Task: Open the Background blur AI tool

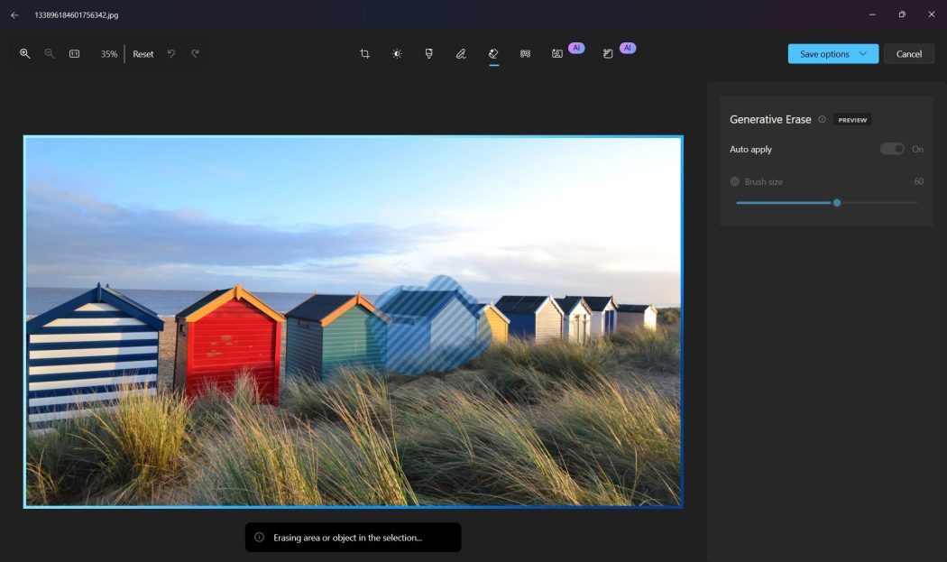Action: [557, 54]
